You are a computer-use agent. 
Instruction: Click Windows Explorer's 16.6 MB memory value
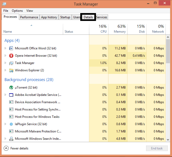coord(120,70)
